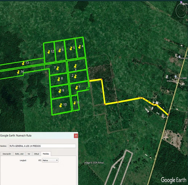The height and width of the screenshot is (185, 188).
Task: Open the Estilo, color tab
Action: 19,154
